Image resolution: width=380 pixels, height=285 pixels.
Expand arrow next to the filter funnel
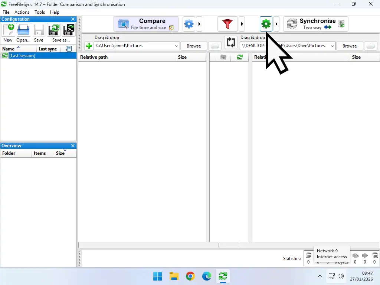pyautogui.click(x=242, y=24)
